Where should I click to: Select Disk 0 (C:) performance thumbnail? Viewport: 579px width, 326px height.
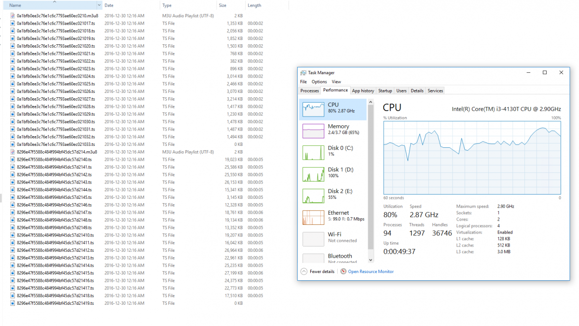tap(313, 153)
